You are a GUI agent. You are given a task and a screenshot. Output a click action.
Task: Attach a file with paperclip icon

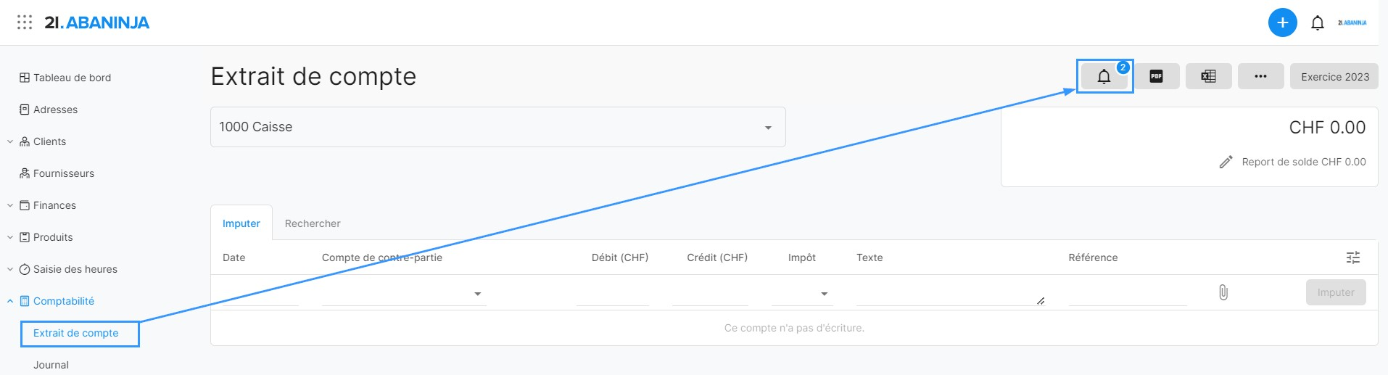tap(1223, 292)
